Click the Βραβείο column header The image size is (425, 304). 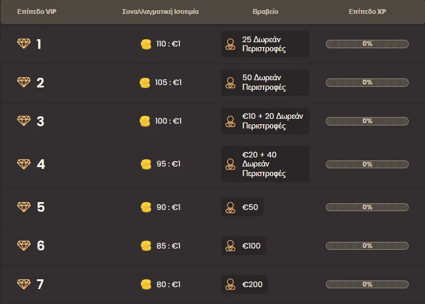point(265,11)
